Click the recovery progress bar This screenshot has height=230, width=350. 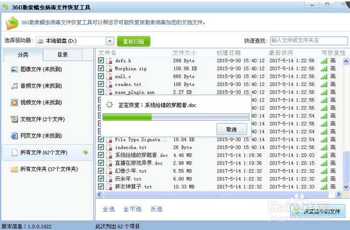[176, 117]
